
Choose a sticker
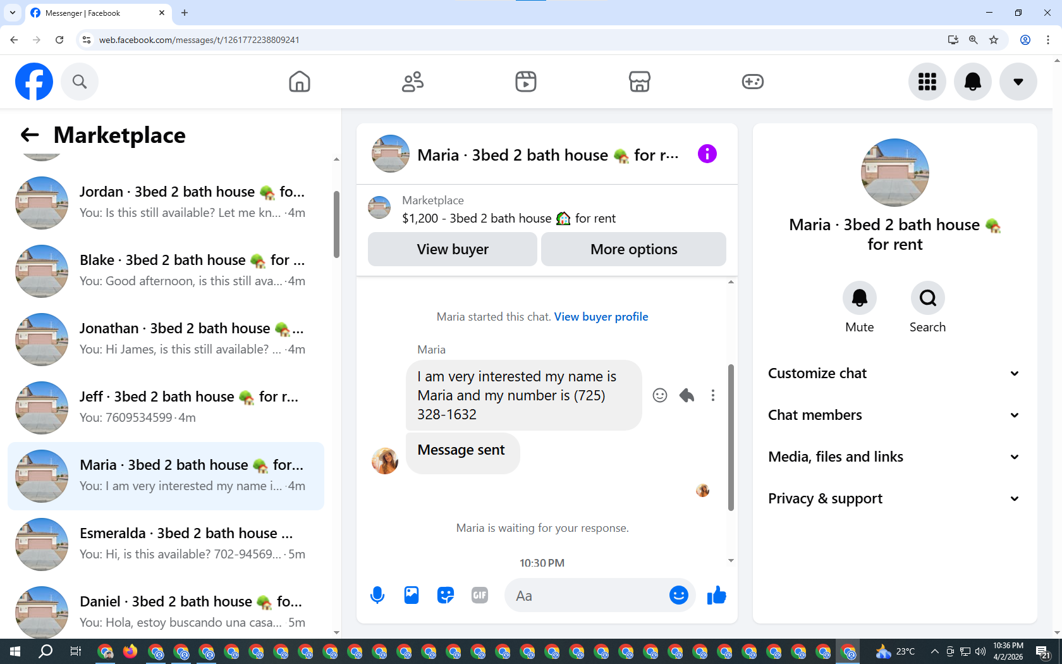[446, 595]
